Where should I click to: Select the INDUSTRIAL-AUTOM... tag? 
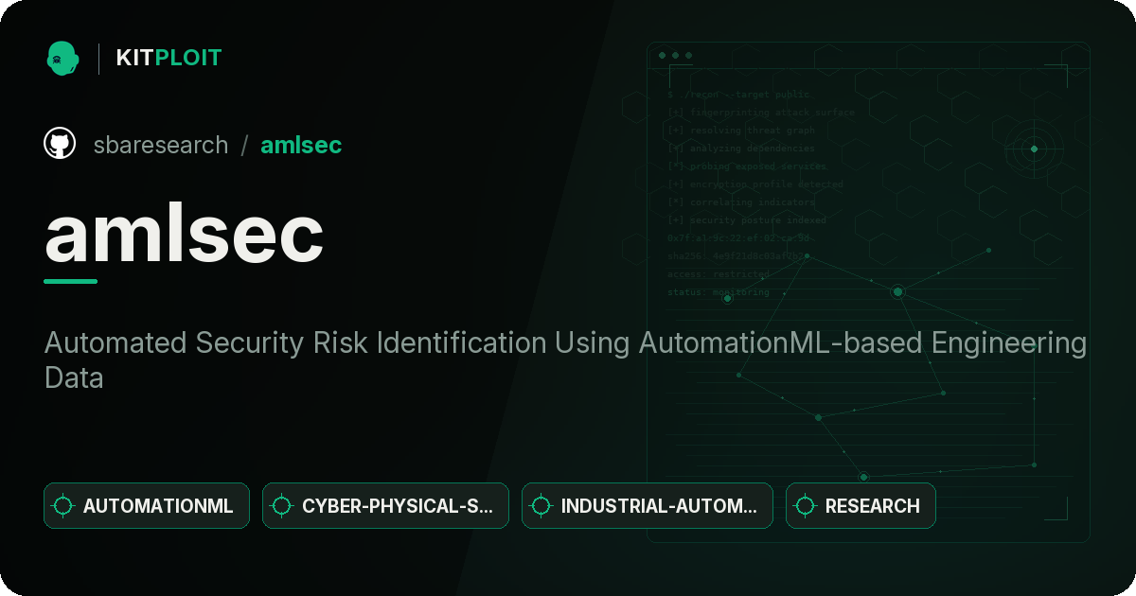(x=648, y=506)
